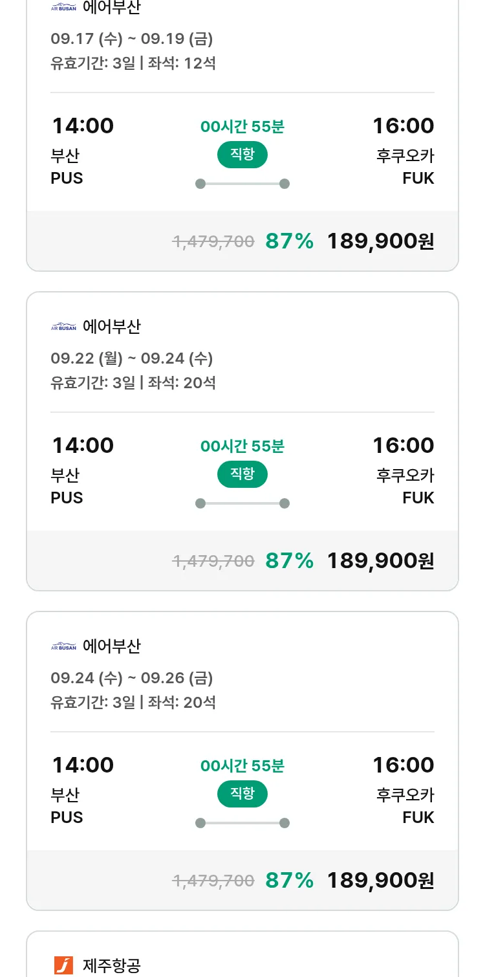The image size is (485, 977).
Task: Click the route line graphic in the 09.24 card
Action: 242,823
